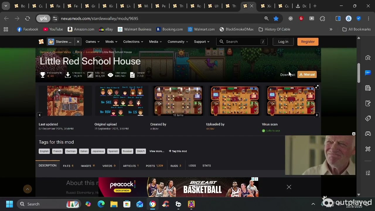
Task: Click the Nexus Mods search field
Action: pos(242,42)
